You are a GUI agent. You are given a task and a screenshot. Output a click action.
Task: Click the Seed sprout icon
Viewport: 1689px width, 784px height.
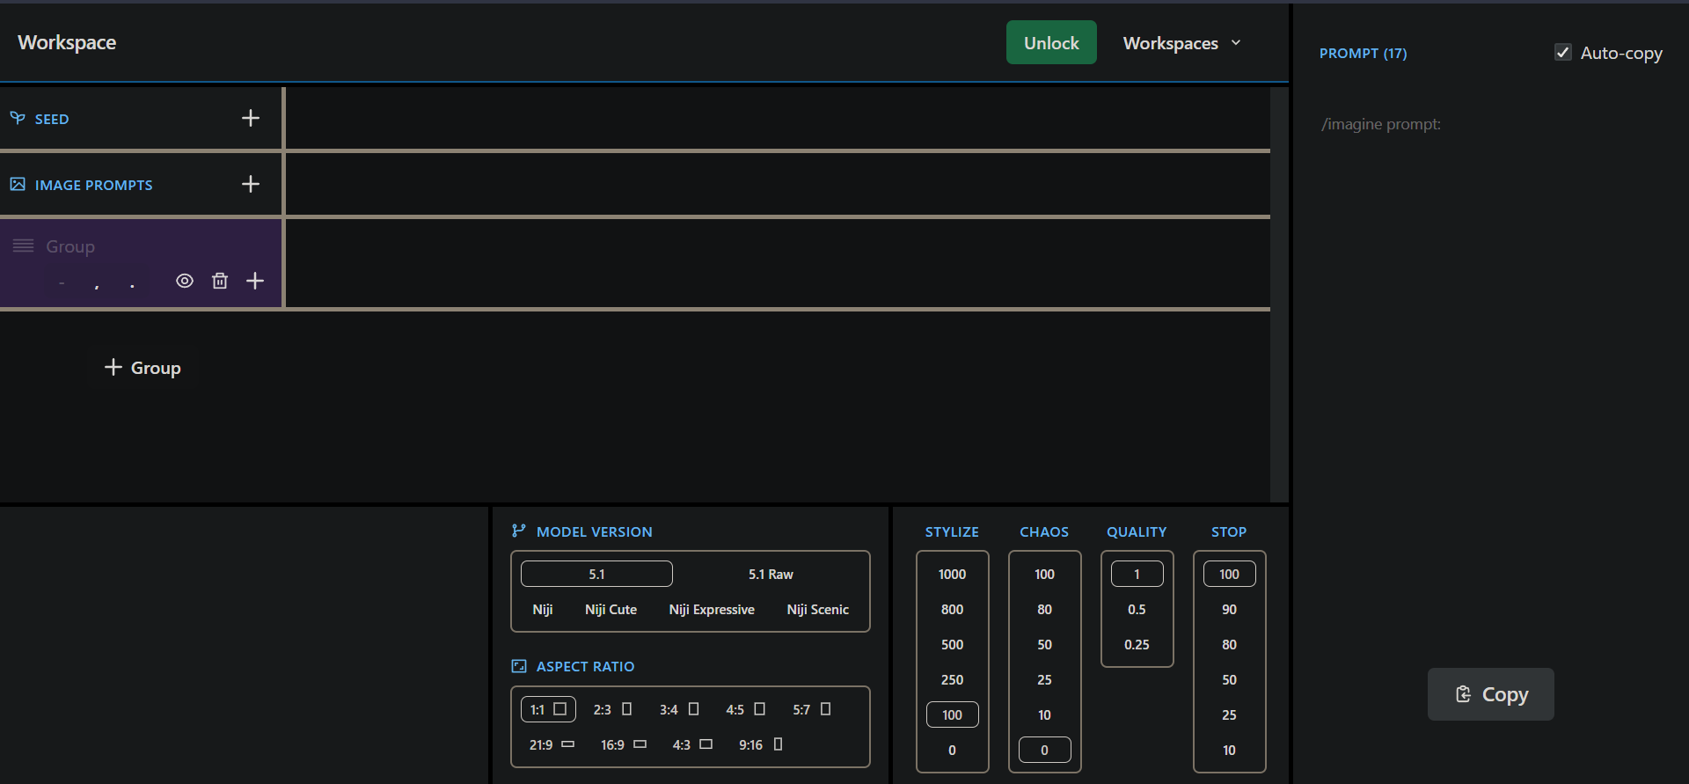(18, 118)
